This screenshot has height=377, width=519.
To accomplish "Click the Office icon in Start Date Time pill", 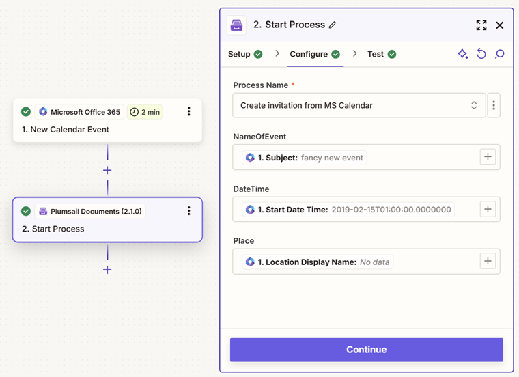I will (x=250, y=210).
